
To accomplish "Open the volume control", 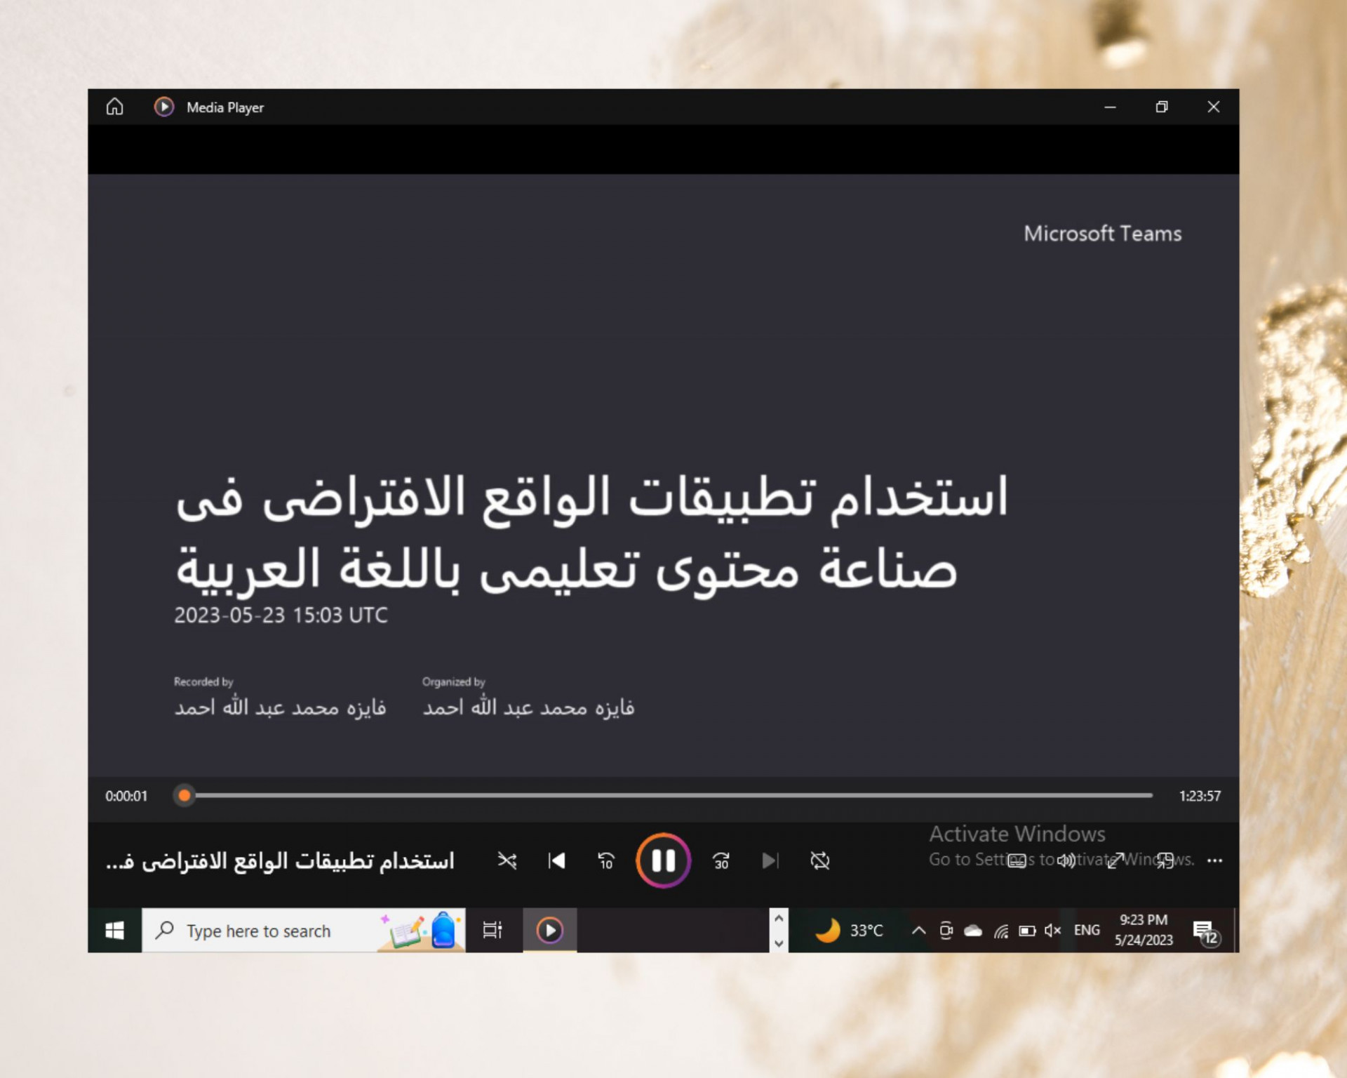I will coord(1066,860).
